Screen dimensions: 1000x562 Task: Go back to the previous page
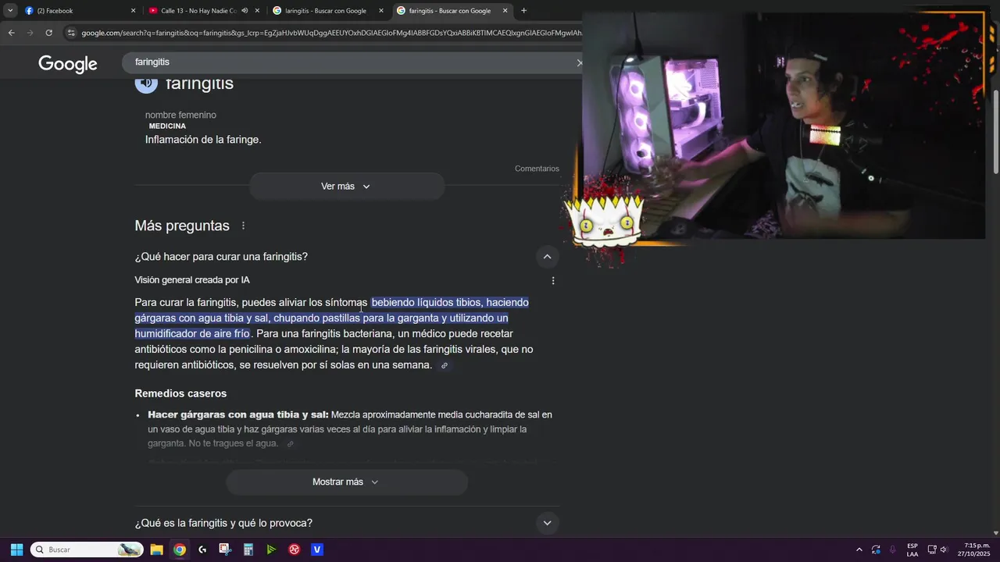(x=11, y=33)
